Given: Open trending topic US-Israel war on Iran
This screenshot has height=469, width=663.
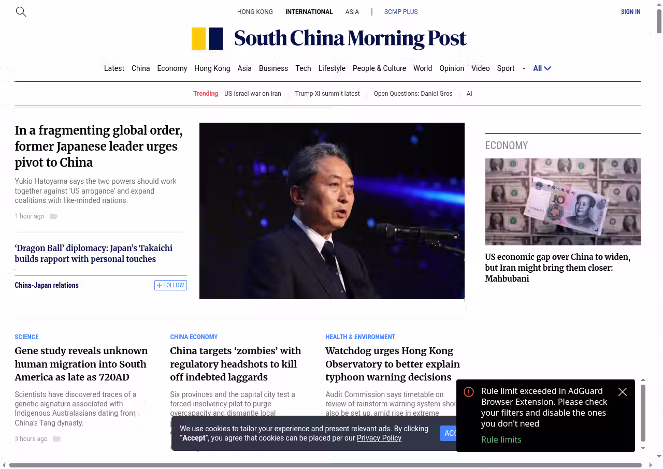Looking at the screenshot, I should 252,94.
